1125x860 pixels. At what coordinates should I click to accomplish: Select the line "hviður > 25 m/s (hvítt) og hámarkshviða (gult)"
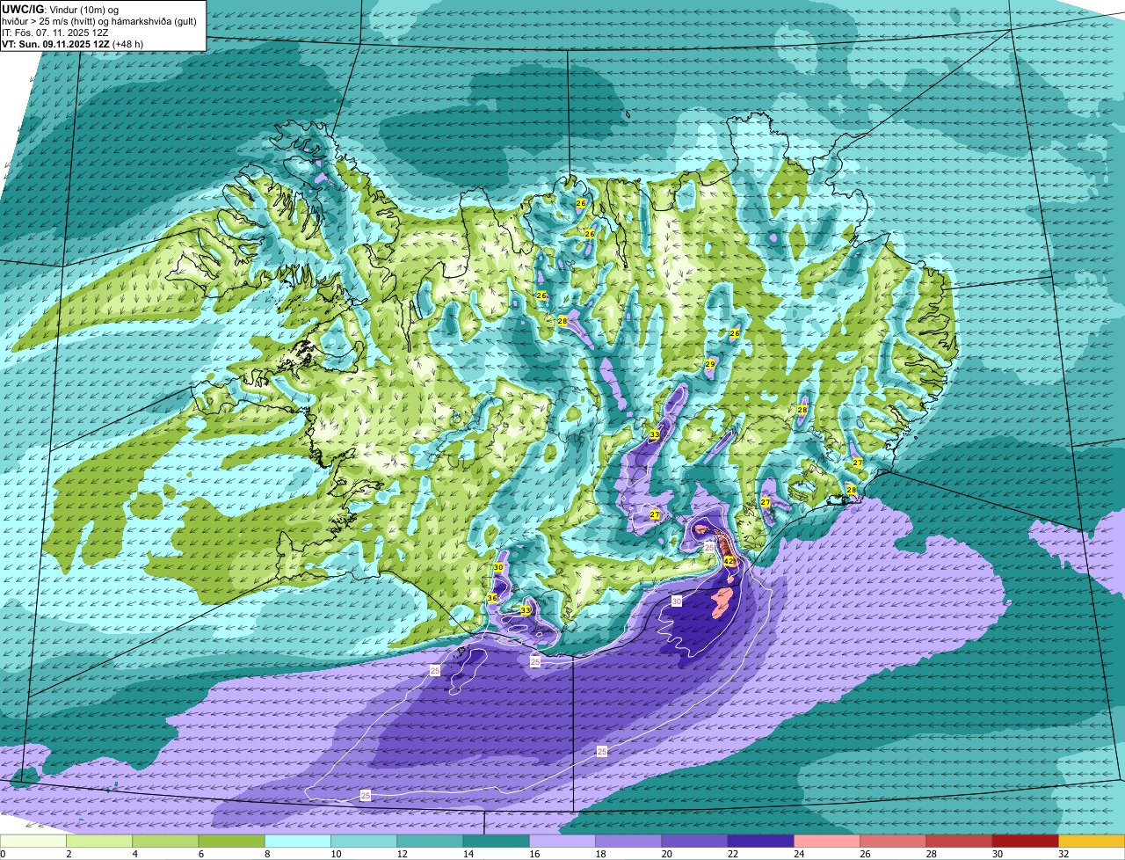99,20
